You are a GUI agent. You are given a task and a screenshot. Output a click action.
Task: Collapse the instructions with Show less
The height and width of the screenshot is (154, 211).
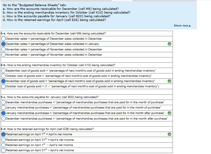[181, 26]
